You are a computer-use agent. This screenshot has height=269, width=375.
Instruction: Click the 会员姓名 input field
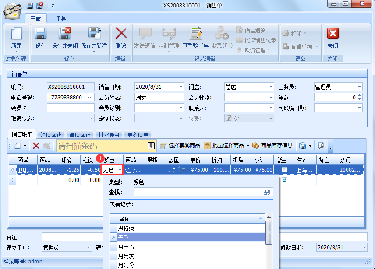159,97
